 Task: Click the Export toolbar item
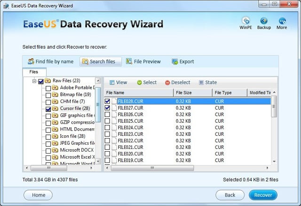(182, 61)
